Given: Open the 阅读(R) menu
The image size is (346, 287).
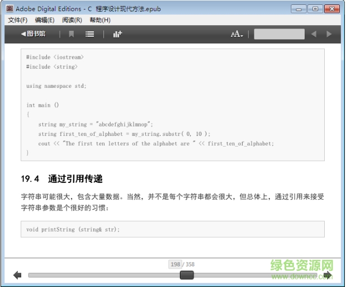Looking at the screenshot, I should [x=72, y=20].
